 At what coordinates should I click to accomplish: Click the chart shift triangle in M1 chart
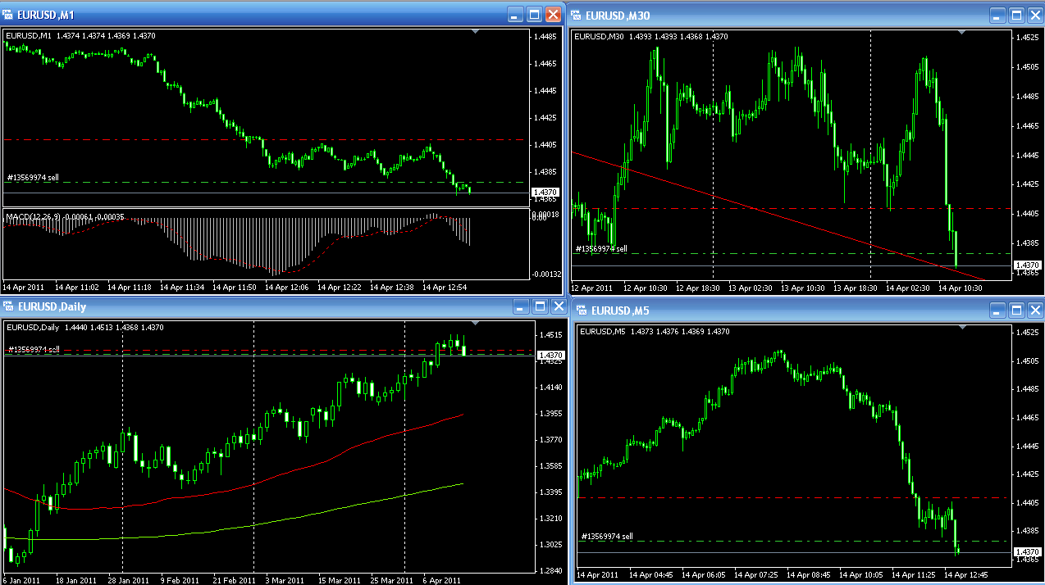click(476, 31)
